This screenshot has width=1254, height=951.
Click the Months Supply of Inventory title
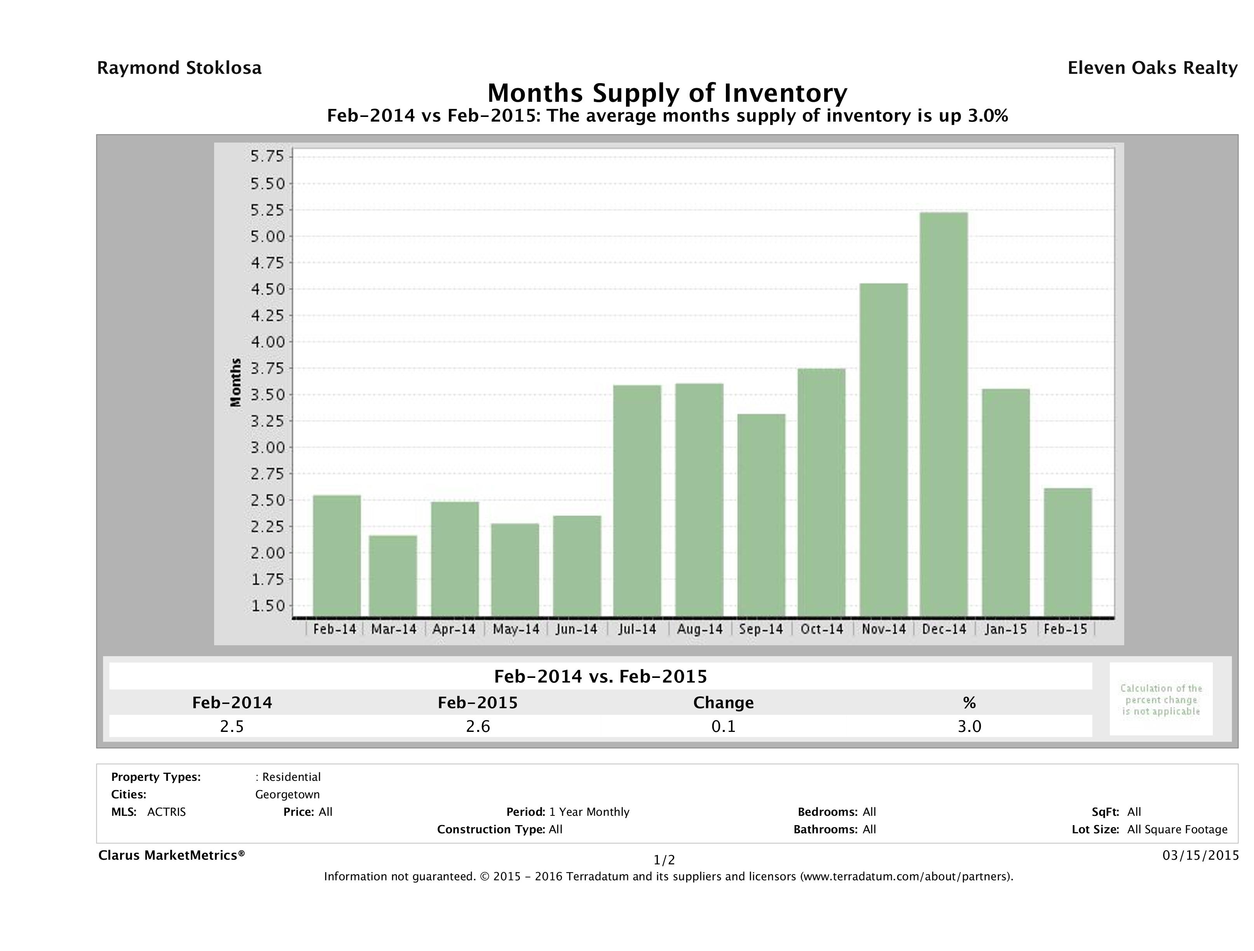click(x=667, y=92)
